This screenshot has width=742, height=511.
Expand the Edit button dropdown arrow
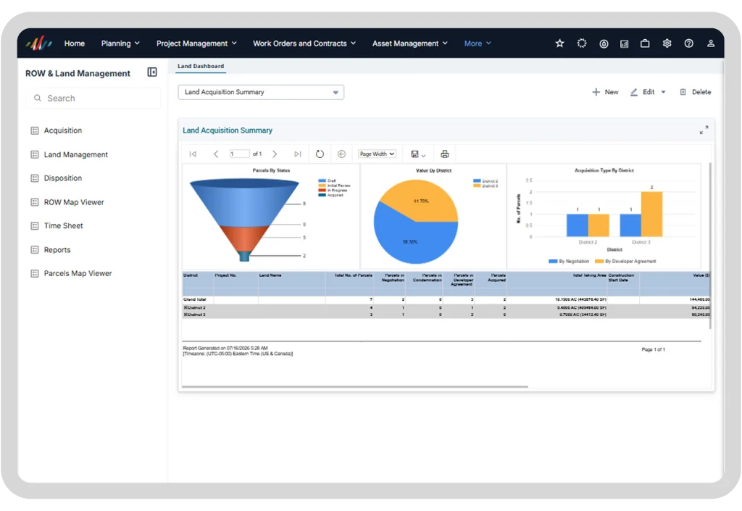663,92
